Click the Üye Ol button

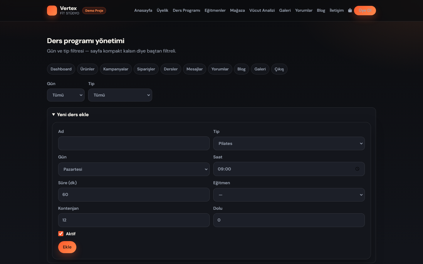[365, 11]
